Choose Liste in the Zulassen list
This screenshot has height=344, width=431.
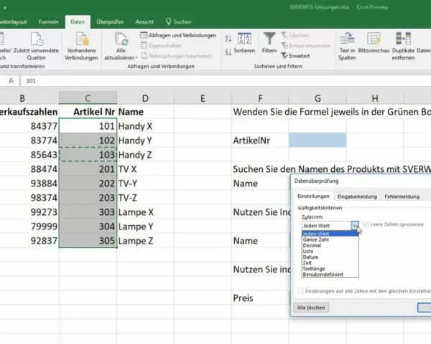pyautogui.click(x=330, y=251)
